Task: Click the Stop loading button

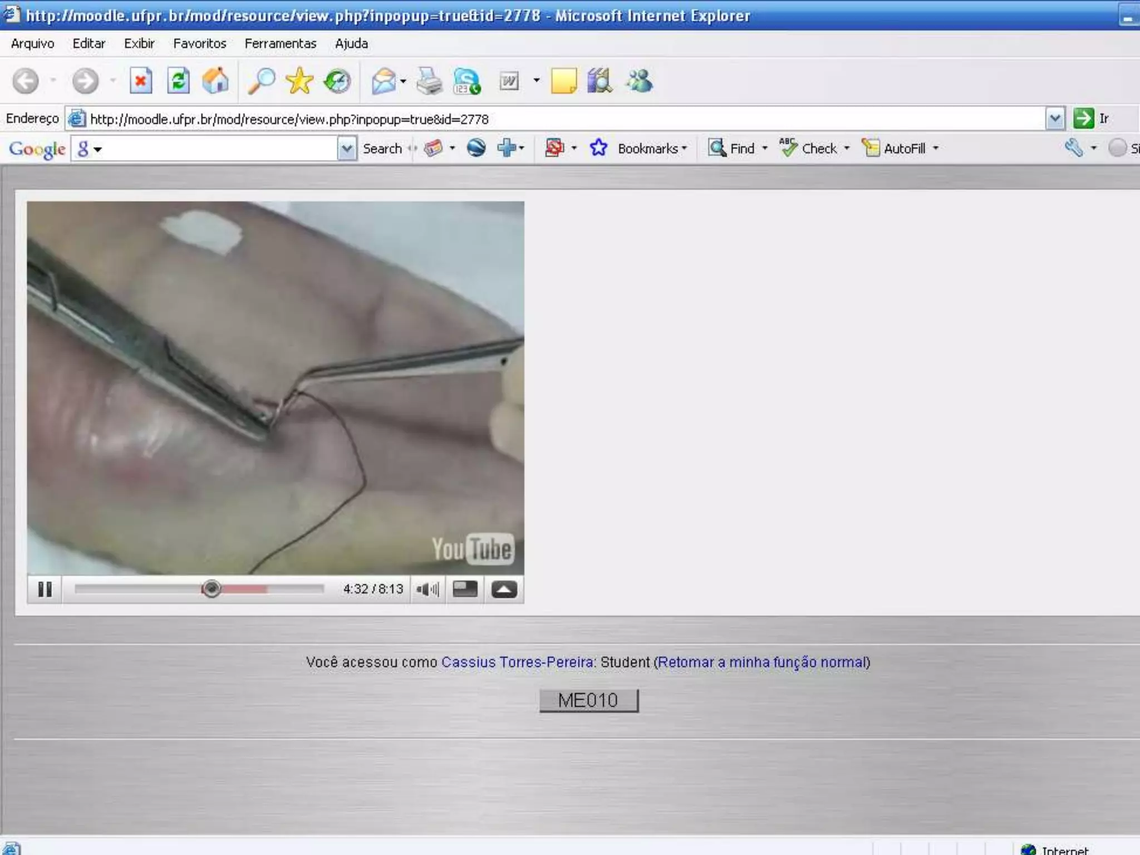Action: point(141,81)
